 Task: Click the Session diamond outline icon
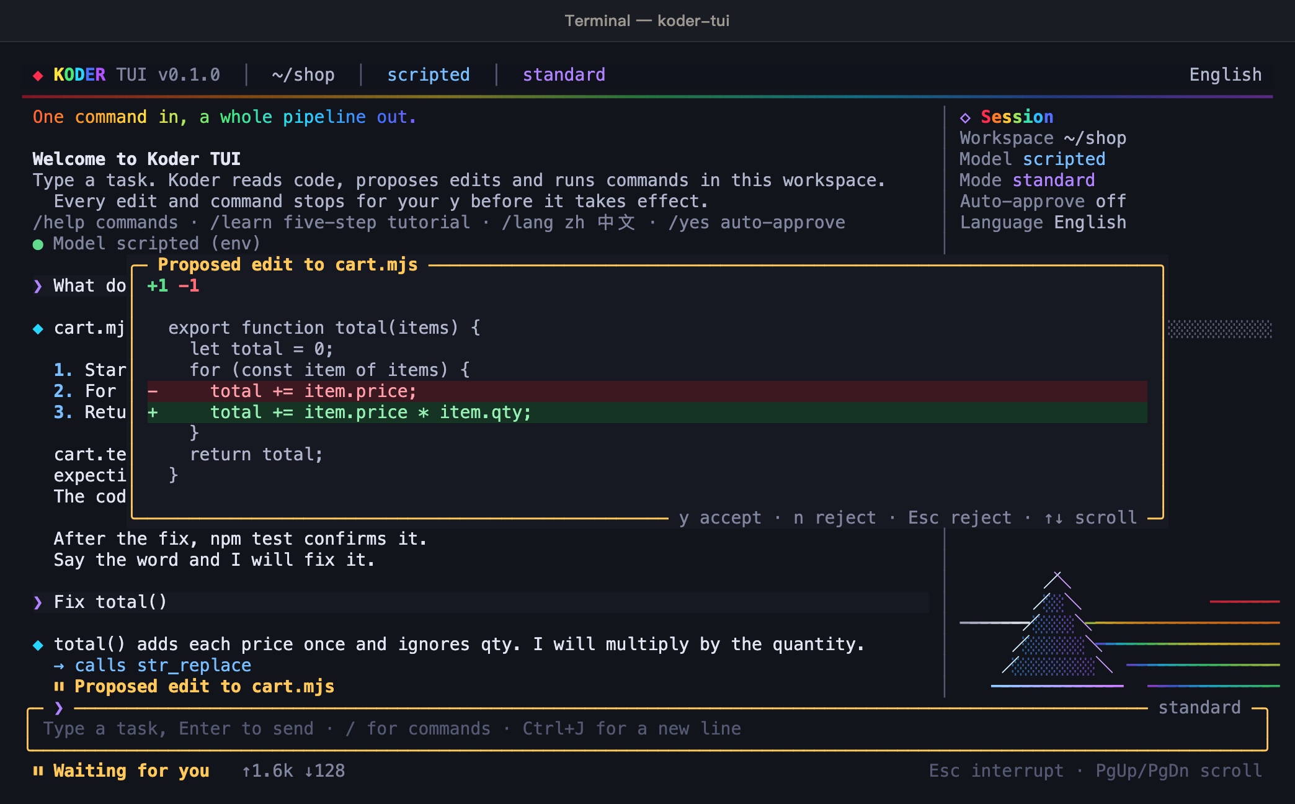click(x=965, y=118)
